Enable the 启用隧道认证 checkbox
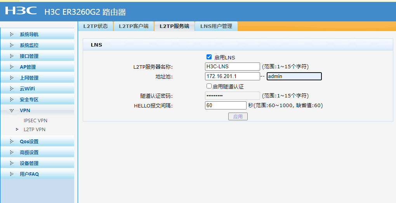Image resolution: width=396 pixels, height=203 pixels. [209, 86]
